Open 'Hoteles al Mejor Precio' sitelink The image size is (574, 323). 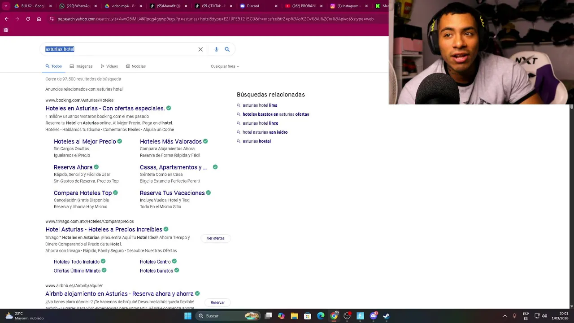(85, 141)
